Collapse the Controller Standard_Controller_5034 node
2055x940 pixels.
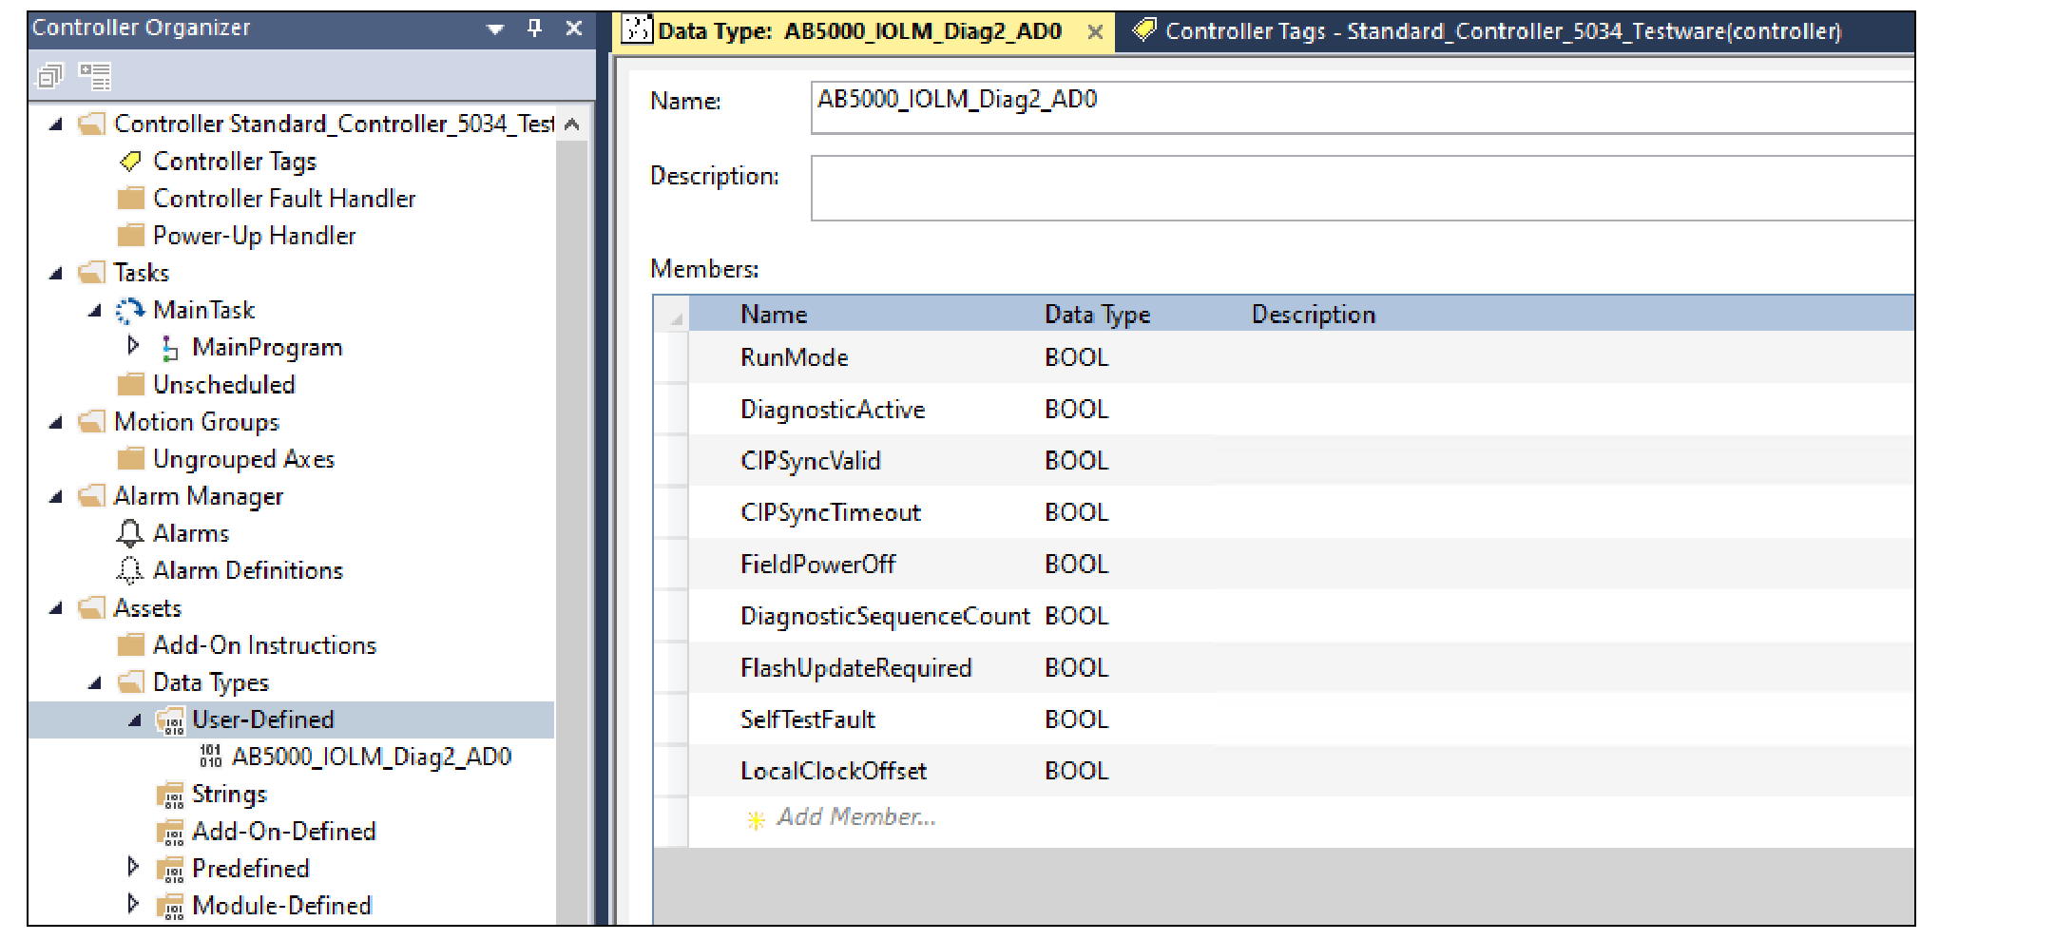(56, 125)
